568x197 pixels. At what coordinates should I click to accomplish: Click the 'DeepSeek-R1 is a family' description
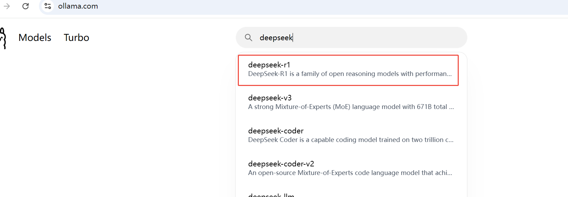point(350,74)
